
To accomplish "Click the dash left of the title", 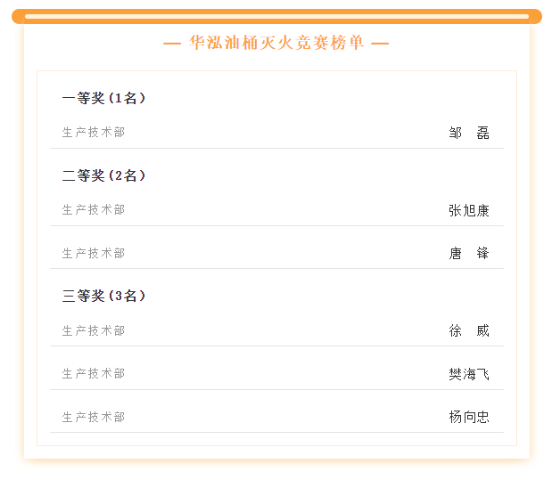I will [x=172, y=44].
